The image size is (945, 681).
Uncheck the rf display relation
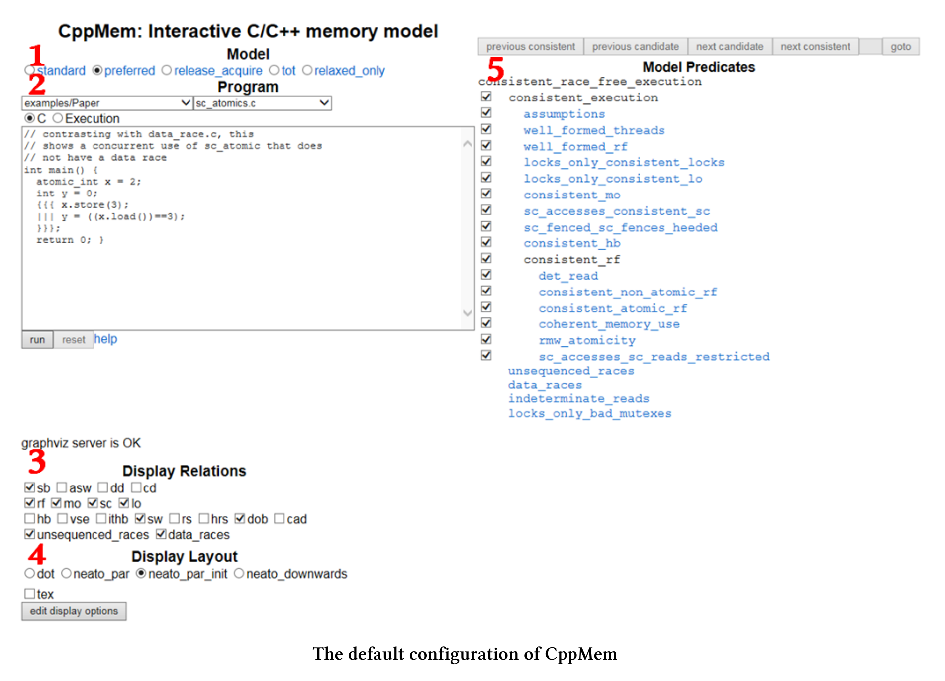coord(30,503)
